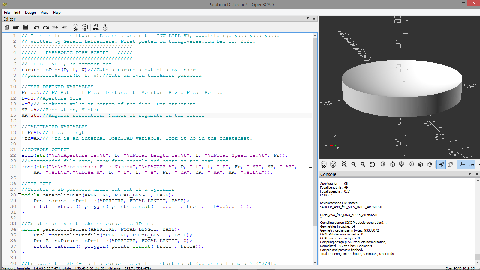View all of the model in the viewport

click(344, 164)
